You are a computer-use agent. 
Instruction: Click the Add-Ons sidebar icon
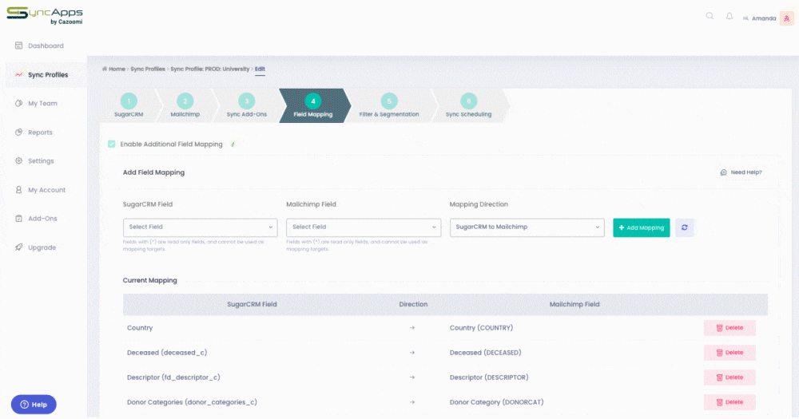[x=19, y=218]
